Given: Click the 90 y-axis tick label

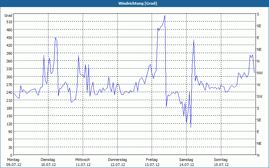Looking at the screenshot, I should click(10, 132).
